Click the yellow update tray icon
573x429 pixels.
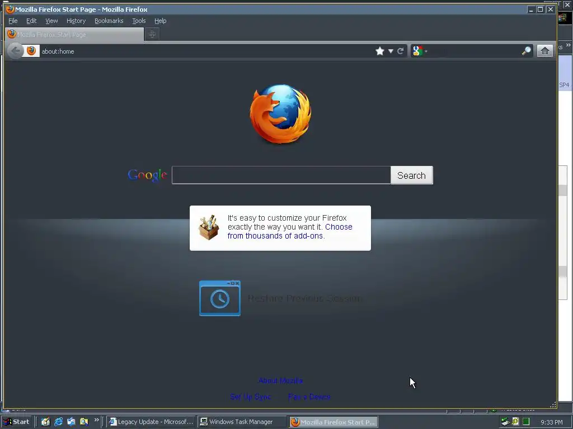coord(515,422)
